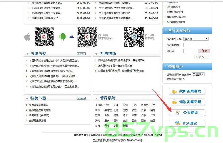Open 接入服务商手册—备案管理系统 link

pyautogui.click(x=115, y=66)
